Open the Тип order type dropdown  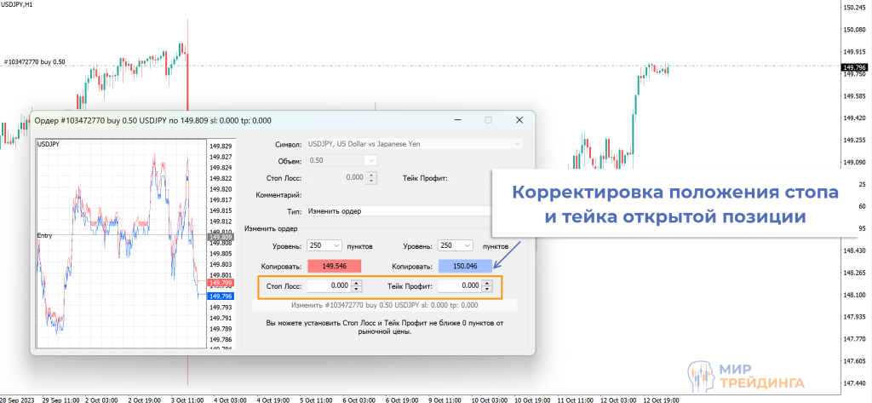point(400,210)
